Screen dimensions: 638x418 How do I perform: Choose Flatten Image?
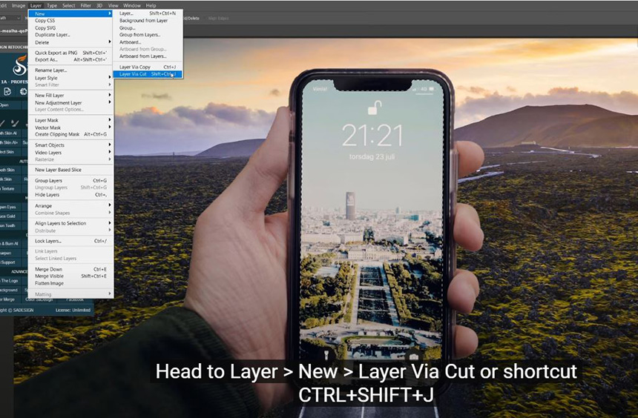[x=70, y=283]
